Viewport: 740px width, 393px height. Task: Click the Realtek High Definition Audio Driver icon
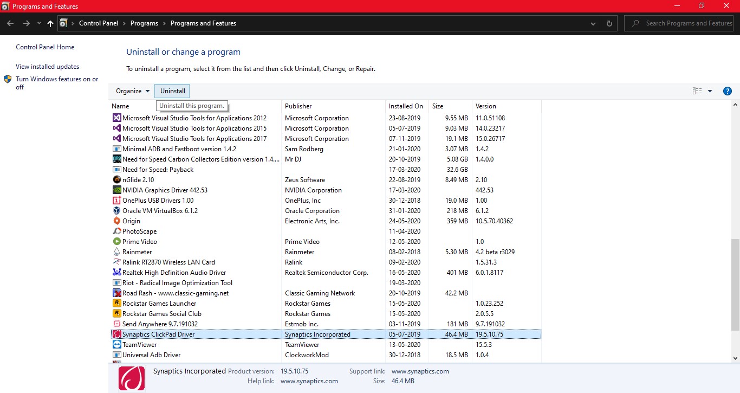click(116, 272)
